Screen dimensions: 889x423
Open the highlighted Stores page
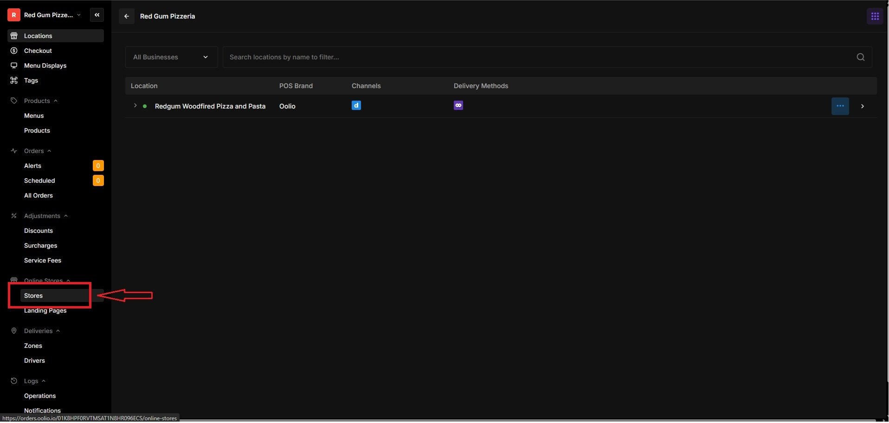click(x=33, y=295)
